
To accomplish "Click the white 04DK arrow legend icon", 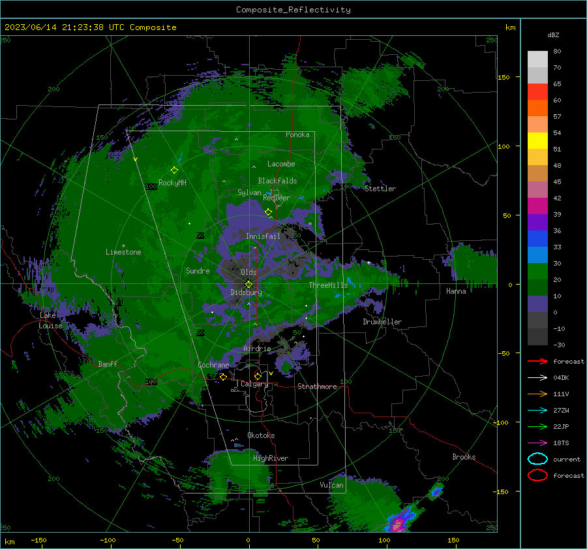I will tap(537, 378).
